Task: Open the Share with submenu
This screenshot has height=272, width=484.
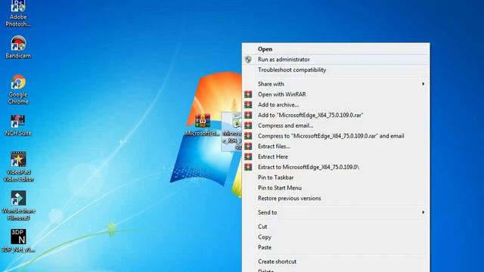Action: [336, 84]
